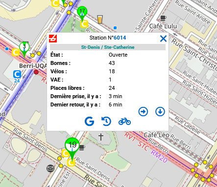Click the St-Denis / Ste-Catherine station name
Screen dimensions: 217x187
(108, 47)
